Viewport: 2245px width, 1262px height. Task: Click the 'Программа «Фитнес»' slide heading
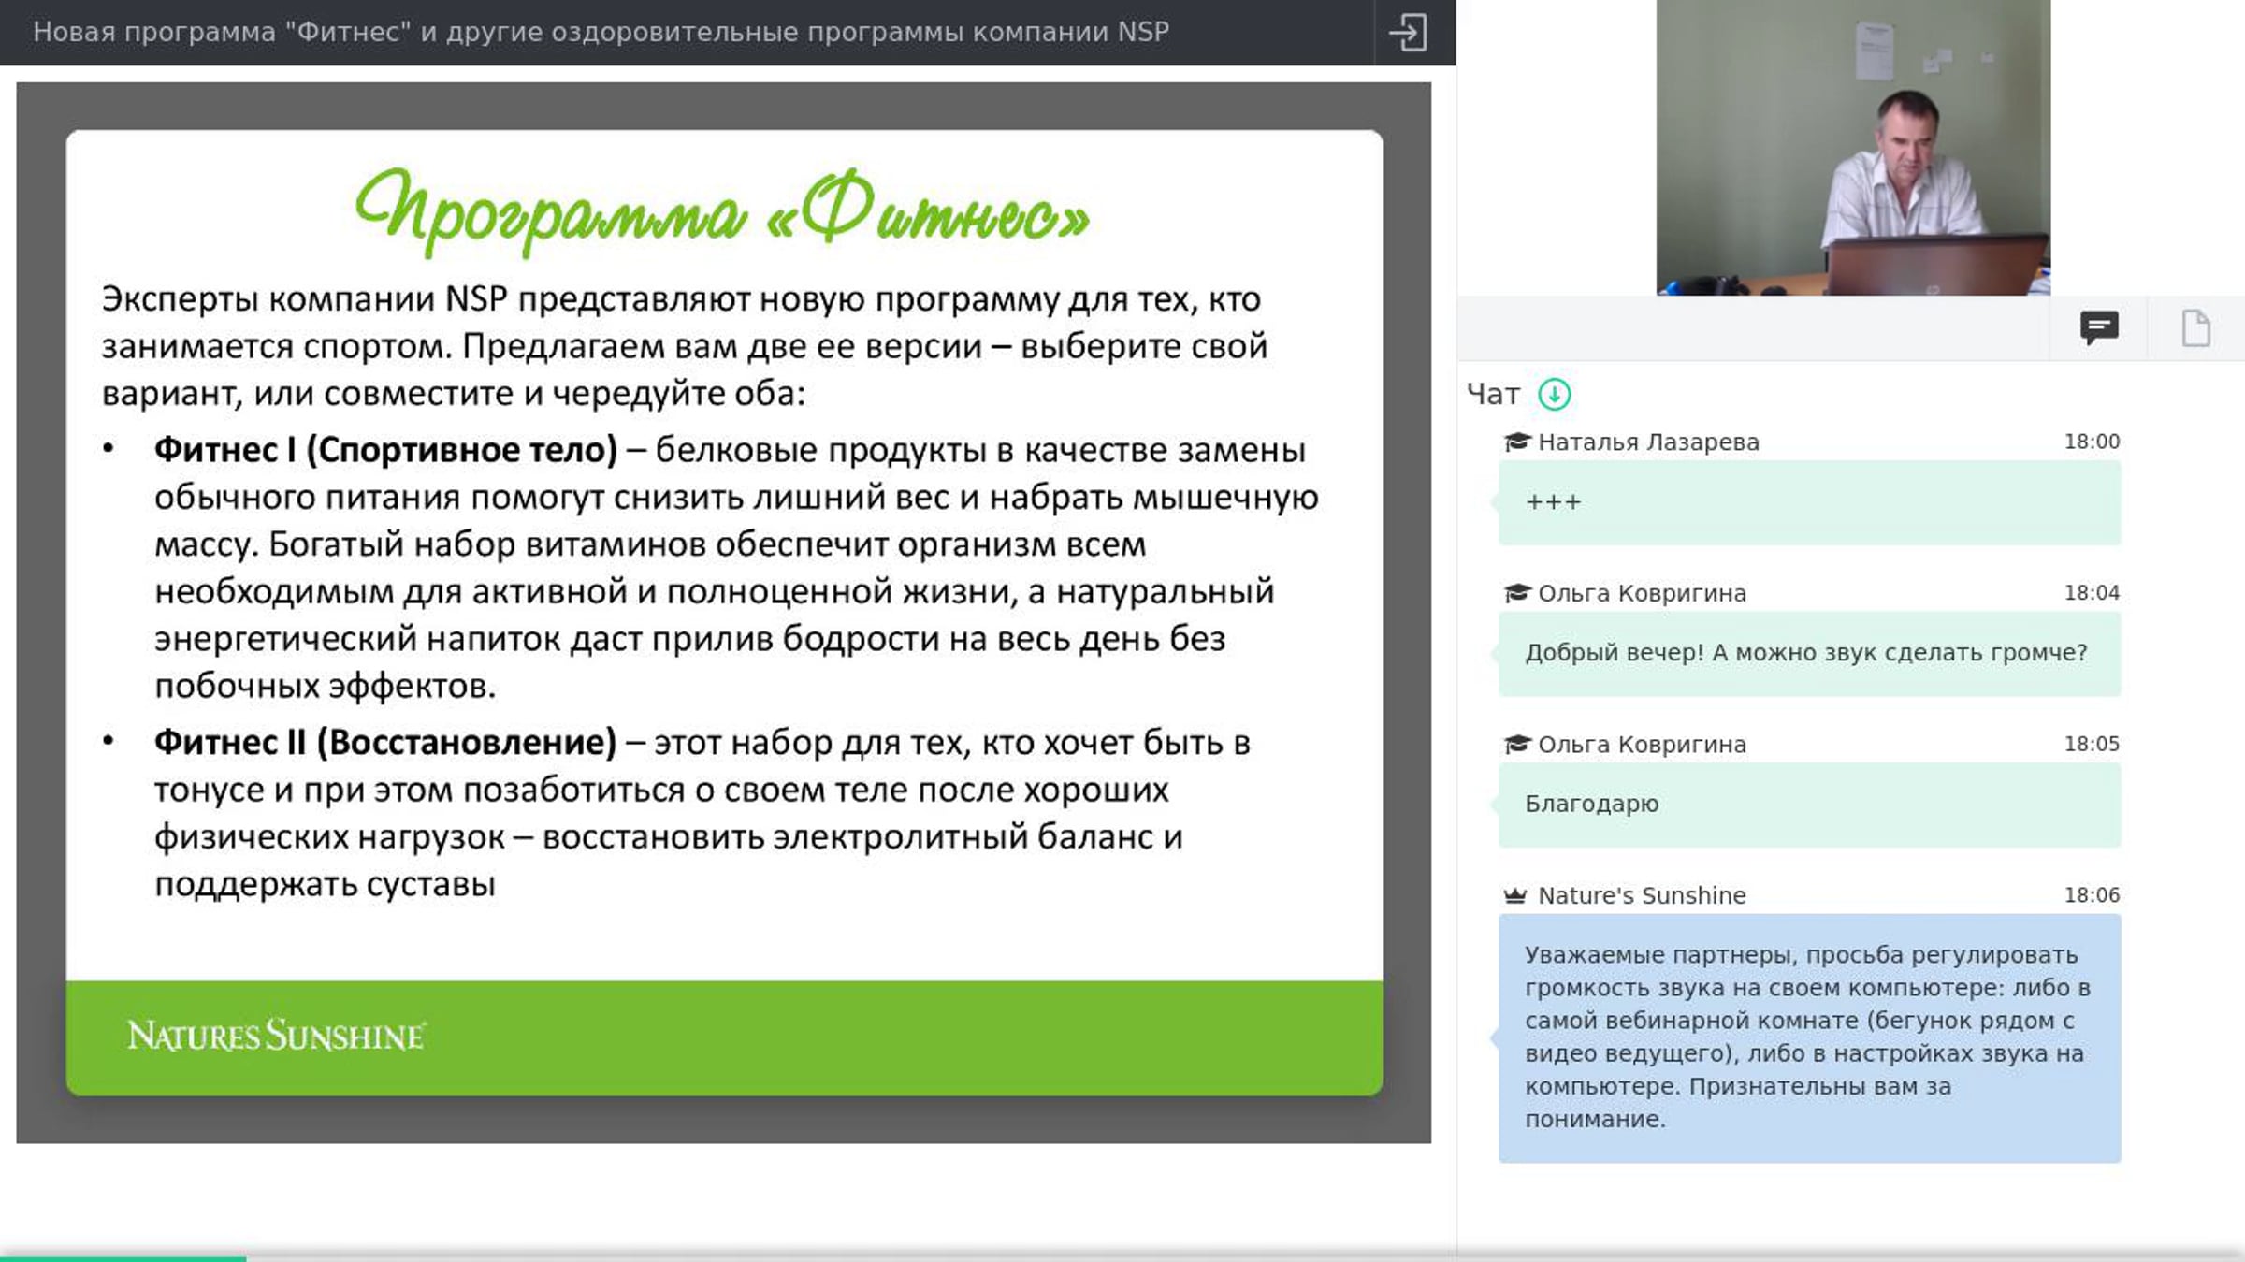[x=723, y=211]
